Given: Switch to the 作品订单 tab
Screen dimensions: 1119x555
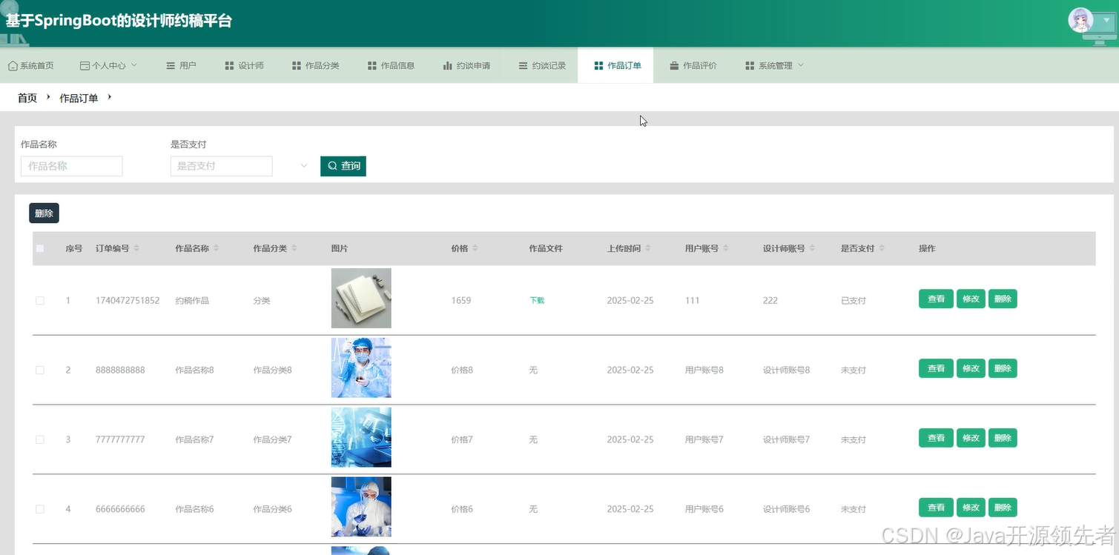Looking at the screenshot, I should click(615, 65).
